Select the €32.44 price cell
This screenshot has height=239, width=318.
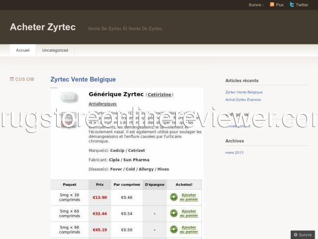[100, 214]
